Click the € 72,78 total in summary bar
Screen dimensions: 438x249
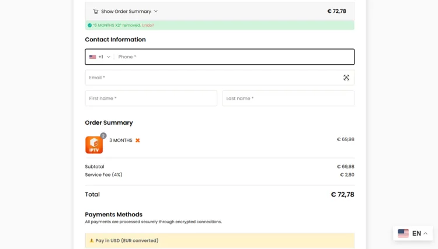point(336,11)
